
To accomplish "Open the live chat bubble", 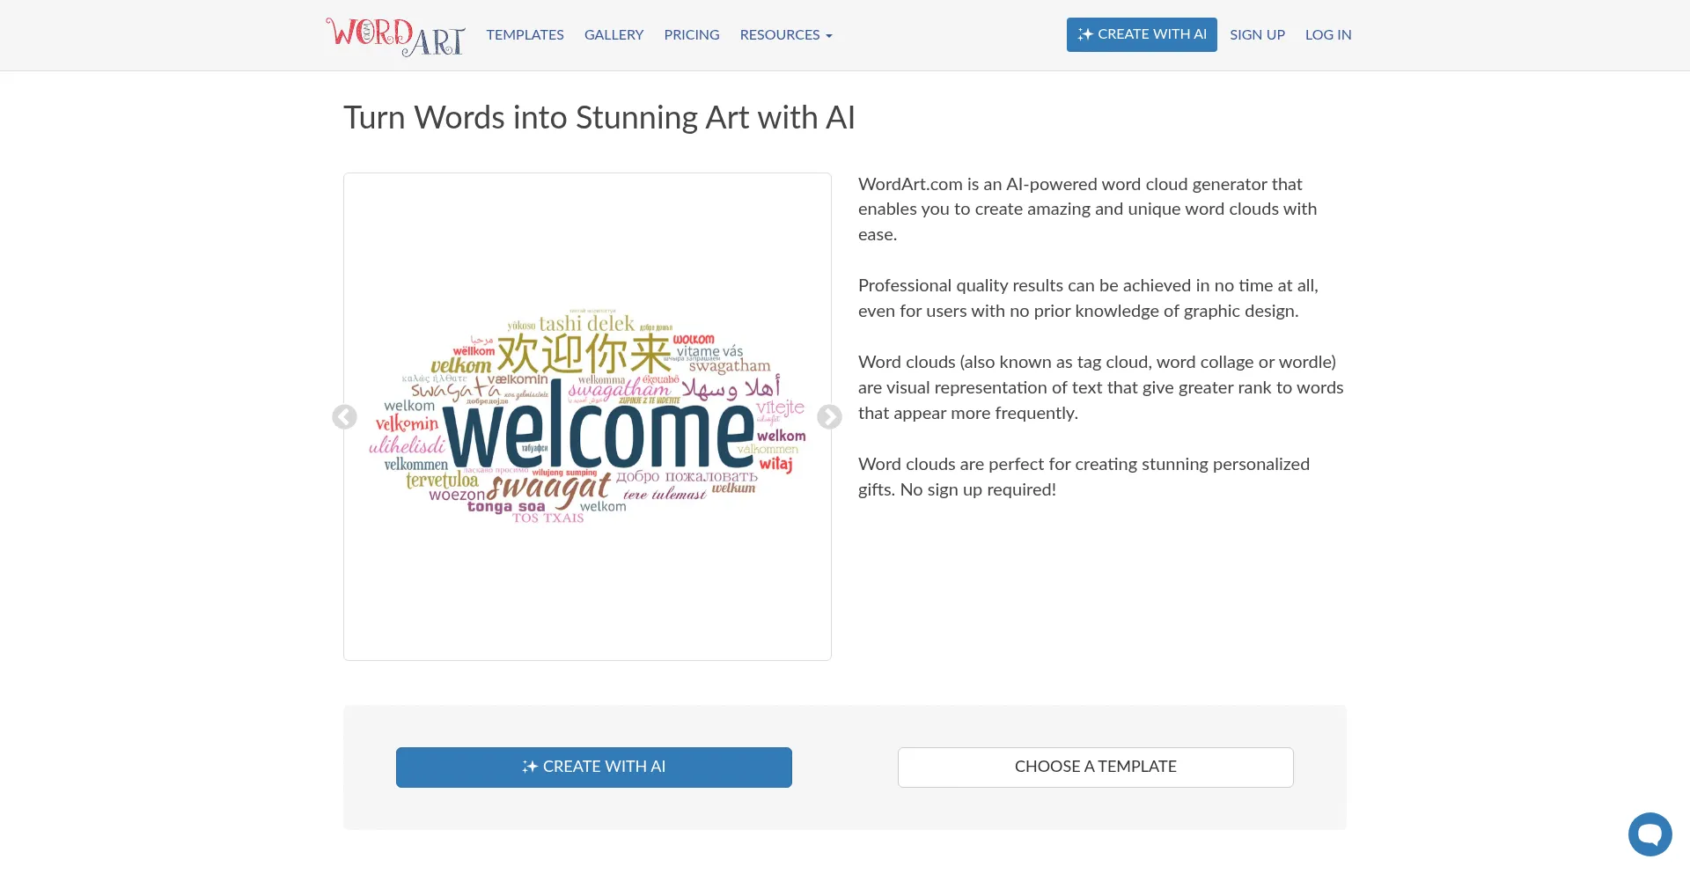I will [x=1650, y=834].
